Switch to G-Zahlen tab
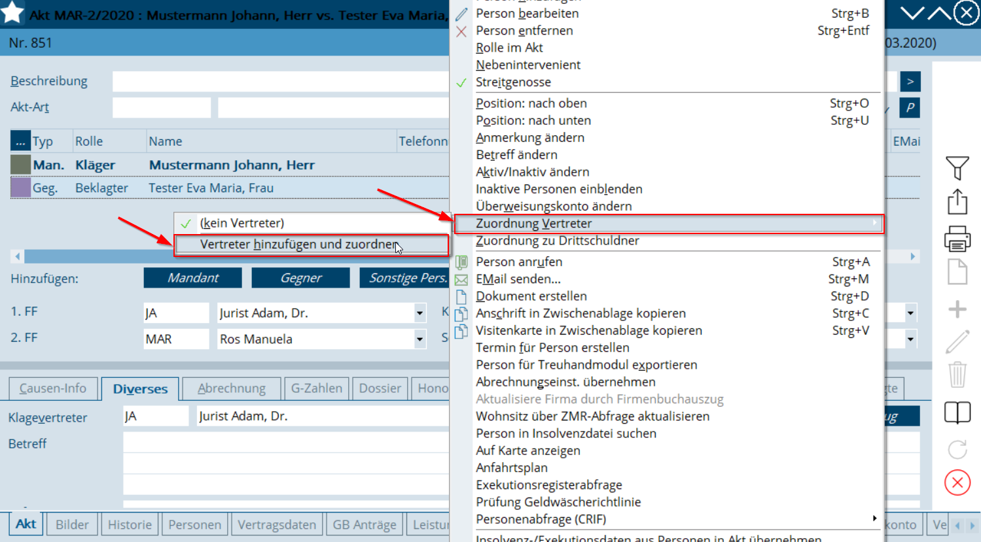The height and width of the screenshot is (542, 981). click(x=316, y=388)
